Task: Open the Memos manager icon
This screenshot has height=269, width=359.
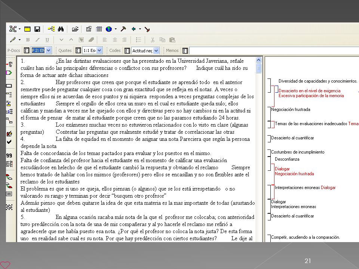Action: (x=185, y=50)
